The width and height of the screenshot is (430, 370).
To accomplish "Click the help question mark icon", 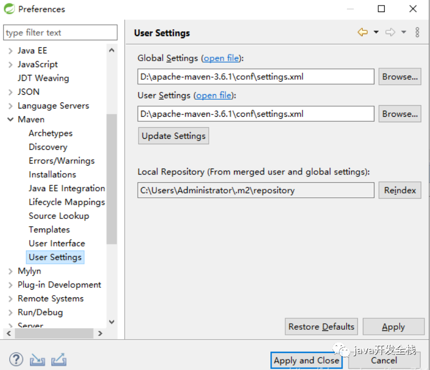I will click(x=16, y=360).
